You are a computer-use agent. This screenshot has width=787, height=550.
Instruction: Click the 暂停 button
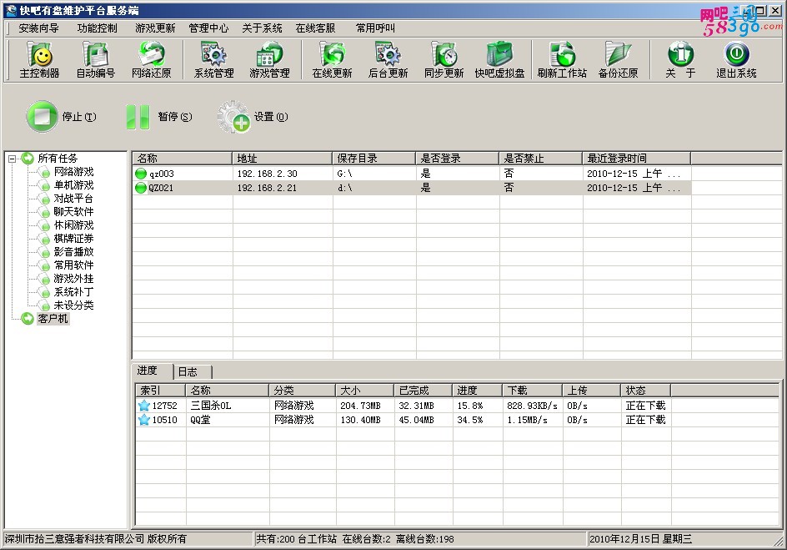coord(158,117)
